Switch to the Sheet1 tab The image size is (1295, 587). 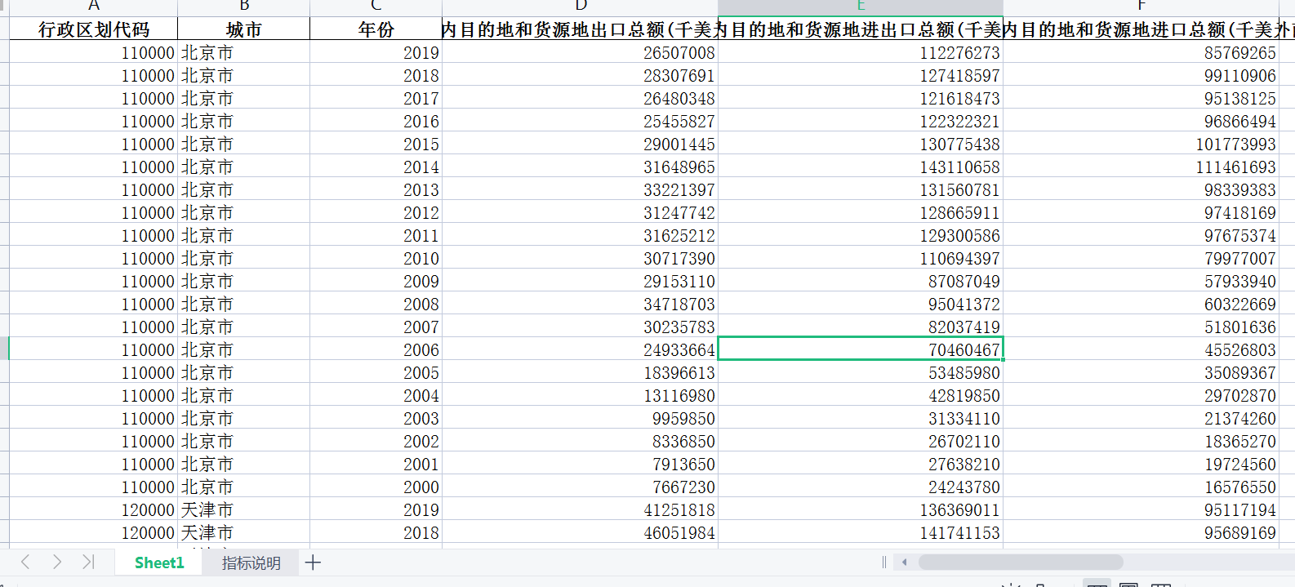159,563
